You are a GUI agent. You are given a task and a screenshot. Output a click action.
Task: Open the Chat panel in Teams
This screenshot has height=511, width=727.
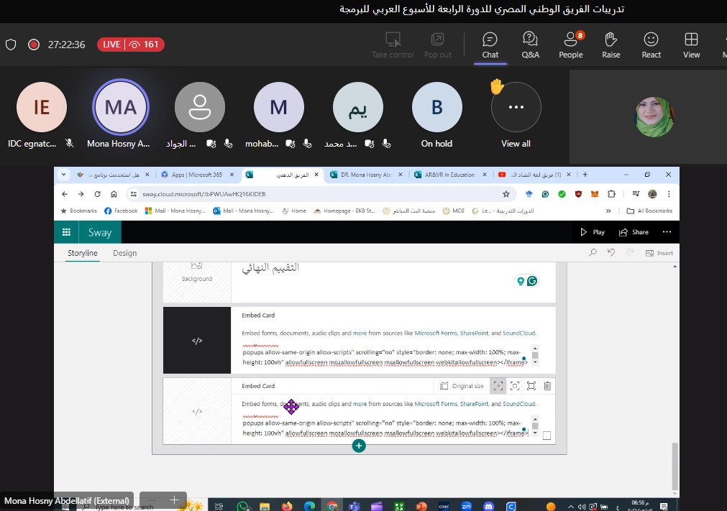(490, 45)
